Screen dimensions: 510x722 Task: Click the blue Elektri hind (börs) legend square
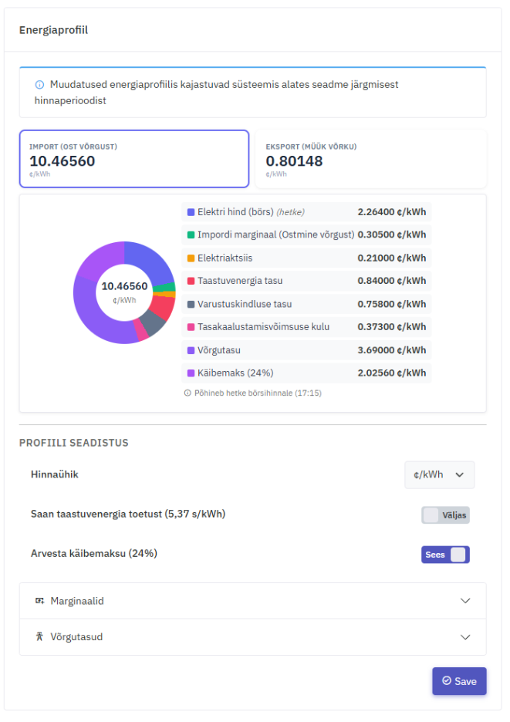(191, 212)
